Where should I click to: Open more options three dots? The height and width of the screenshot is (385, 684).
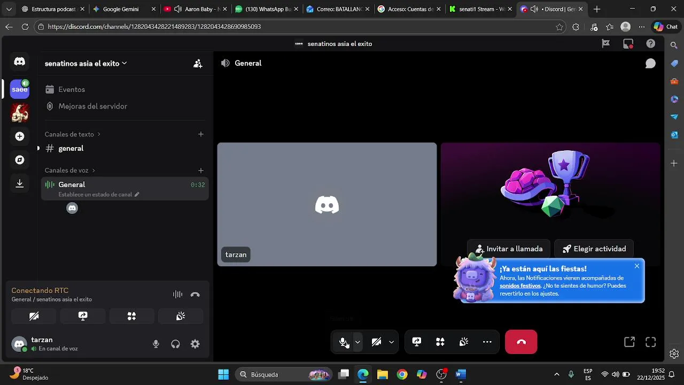coord(487,342)
